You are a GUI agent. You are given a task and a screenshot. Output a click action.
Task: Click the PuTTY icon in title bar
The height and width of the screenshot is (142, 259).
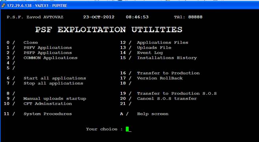3,5
